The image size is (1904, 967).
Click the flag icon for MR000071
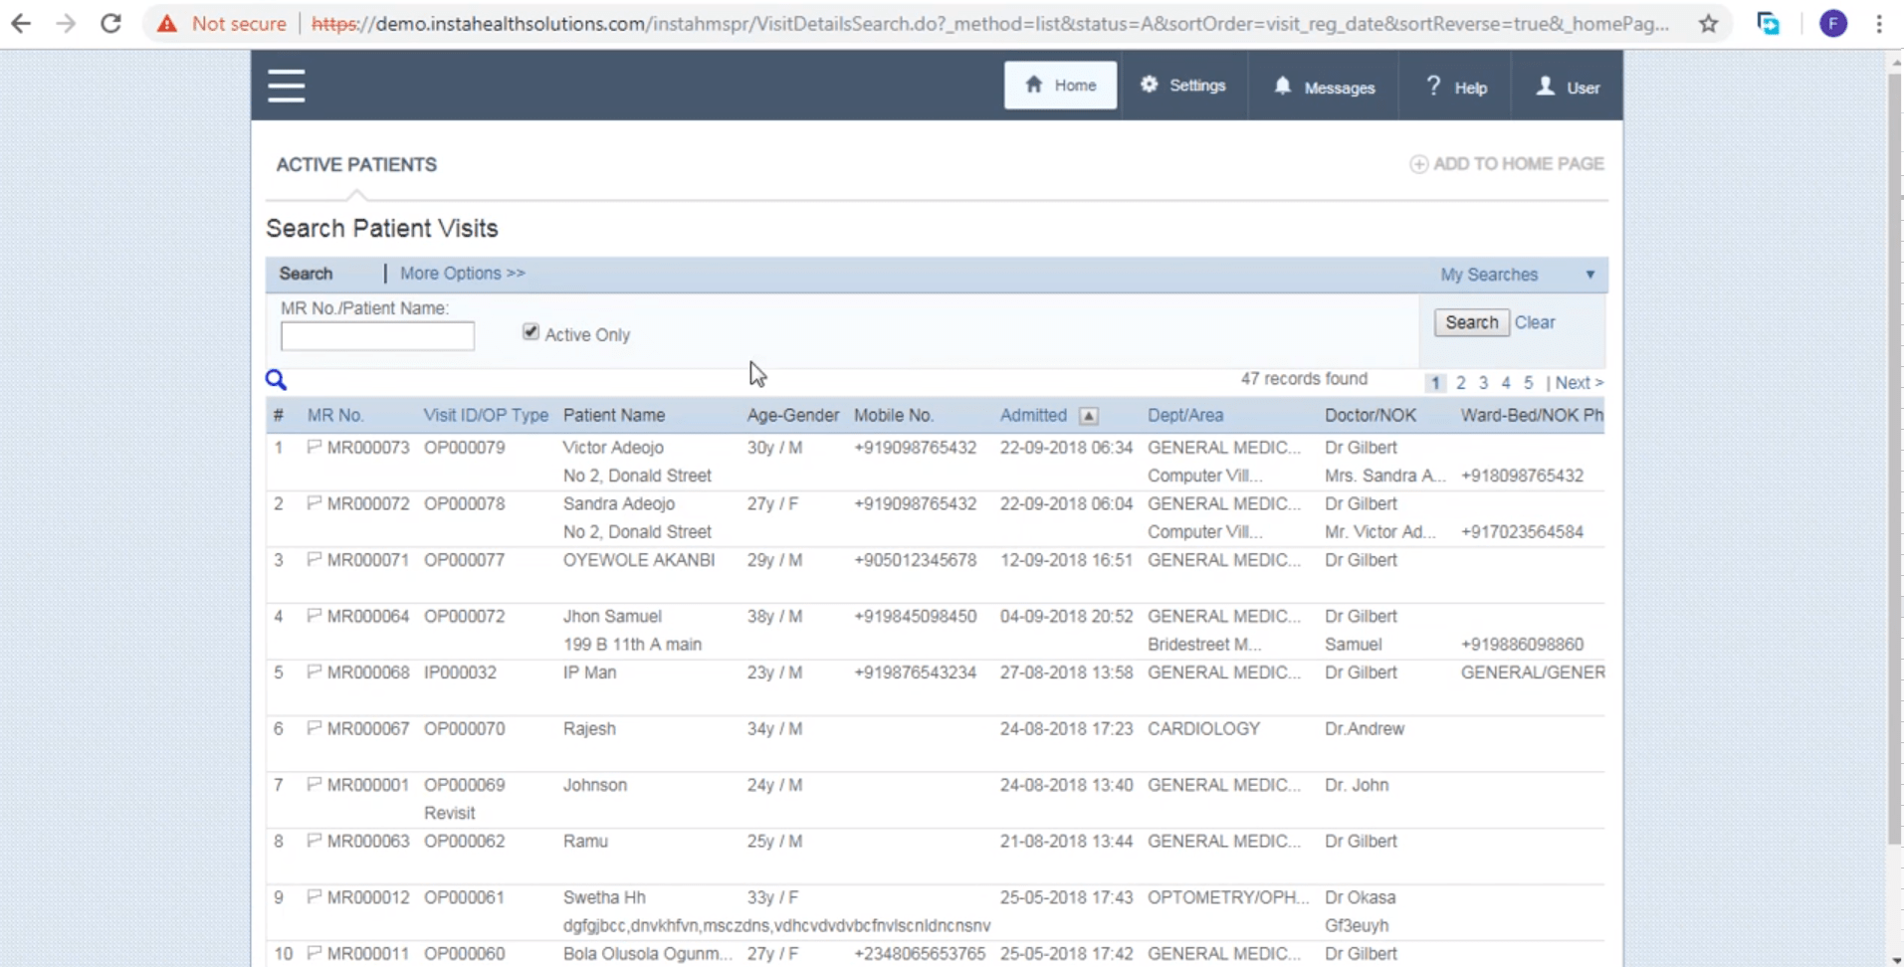(x=315, y=560)
